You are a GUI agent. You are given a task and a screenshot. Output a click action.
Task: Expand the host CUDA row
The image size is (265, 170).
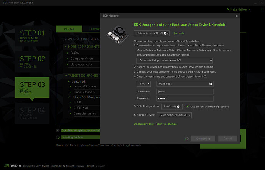tap(68, 53)
